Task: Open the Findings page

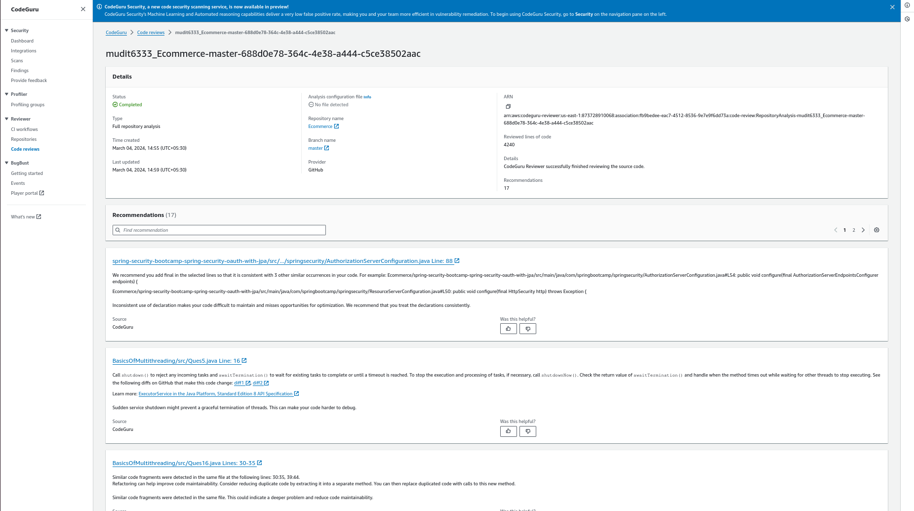Action: [x=20, y=70]
